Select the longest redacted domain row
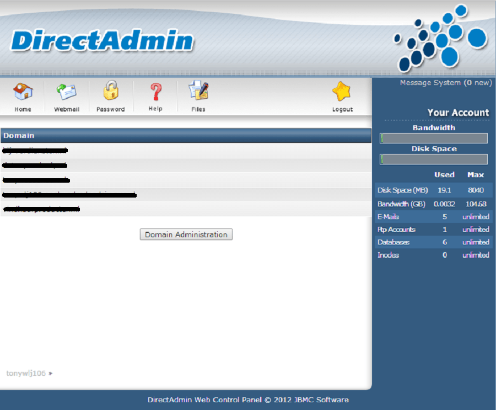Screen dimensions: 496x410 [x=186, y=195]
